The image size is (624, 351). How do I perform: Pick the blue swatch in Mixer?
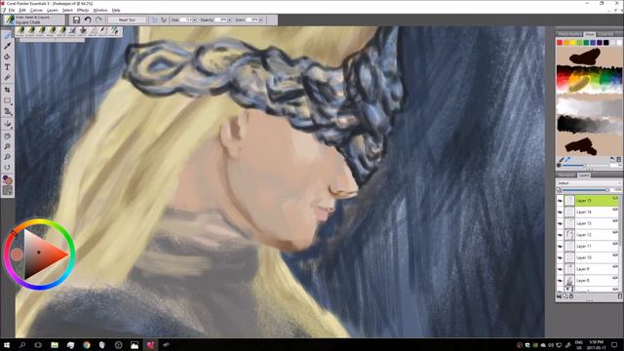click(593, 43)
